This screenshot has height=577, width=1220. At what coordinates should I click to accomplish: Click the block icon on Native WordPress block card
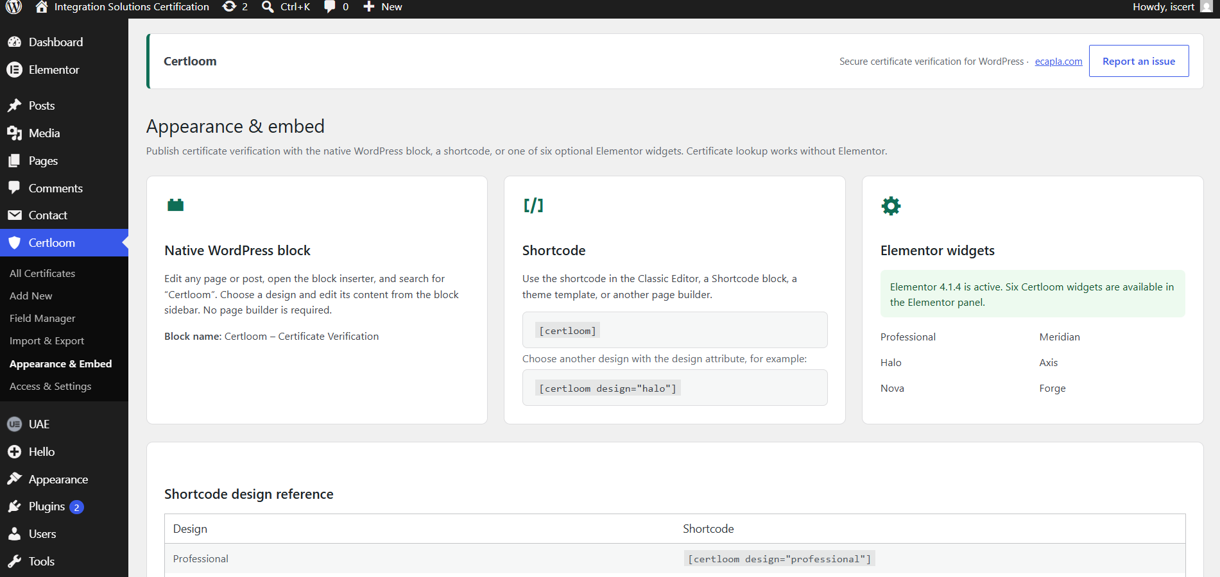pos(176,205)
